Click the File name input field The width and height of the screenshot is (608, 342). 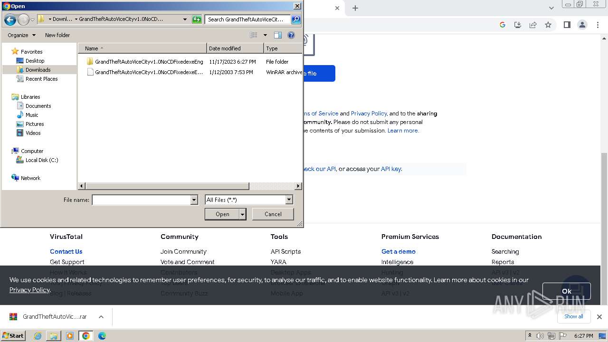pos(141,200)
